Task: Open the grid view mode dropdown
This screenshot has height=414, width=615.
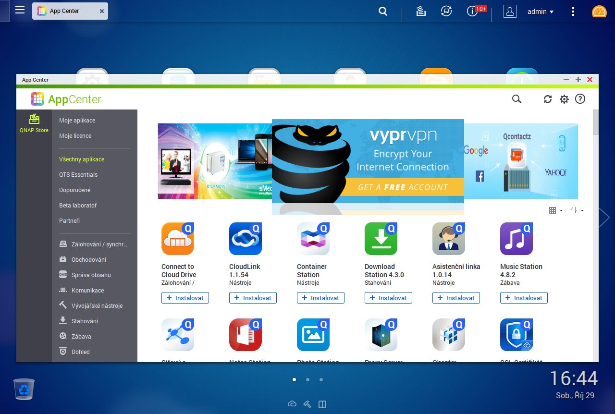Action: pyautogui.click(x=555, y=210)
